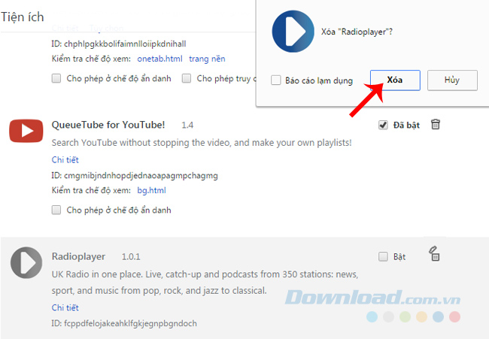
Task: Click the QueueTube version 1.4 text
Action: 187,126
